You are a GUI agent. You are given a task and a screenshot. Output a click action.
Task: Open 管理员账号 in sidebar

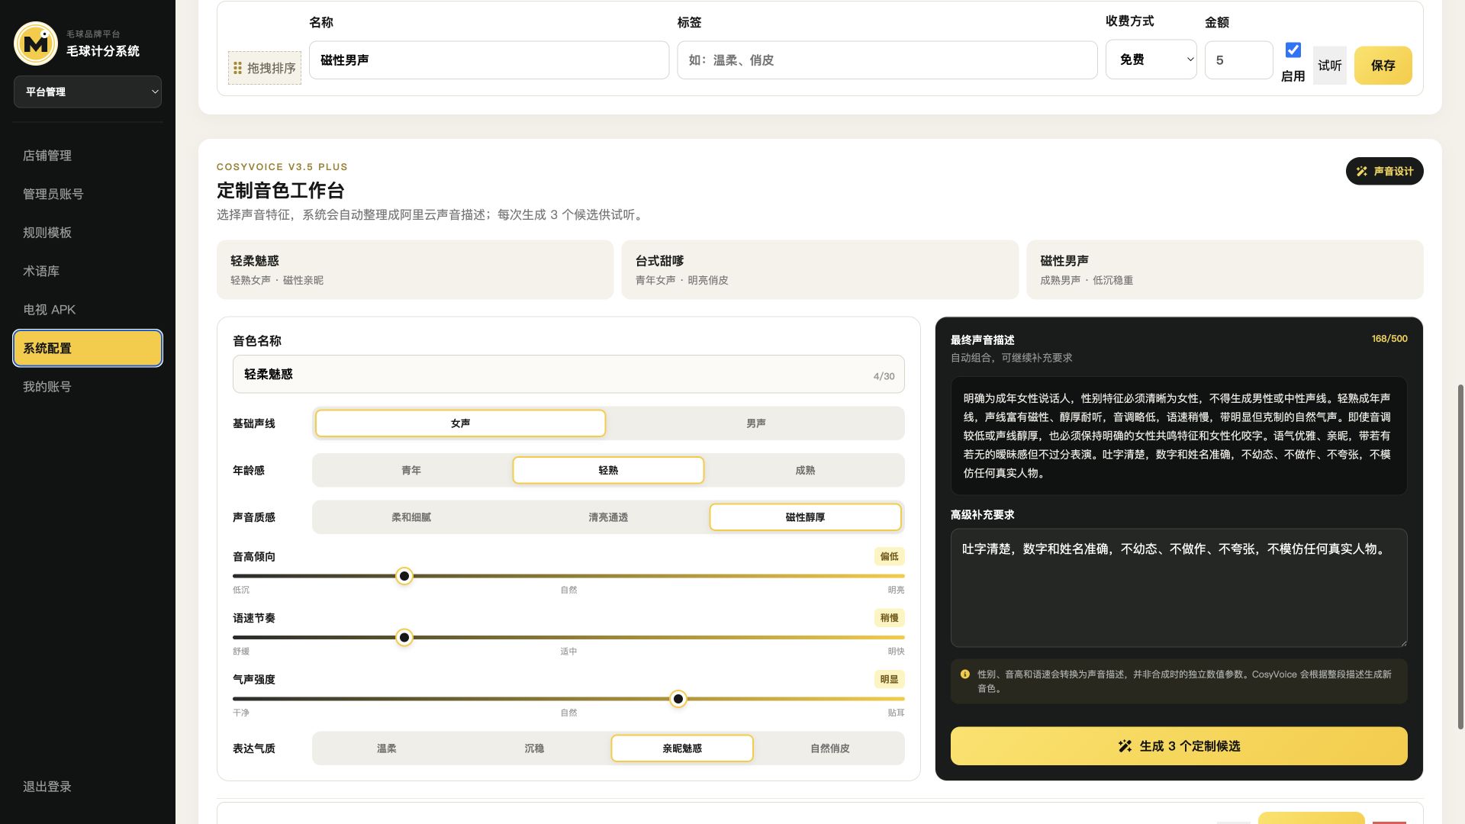click(88, 194)
